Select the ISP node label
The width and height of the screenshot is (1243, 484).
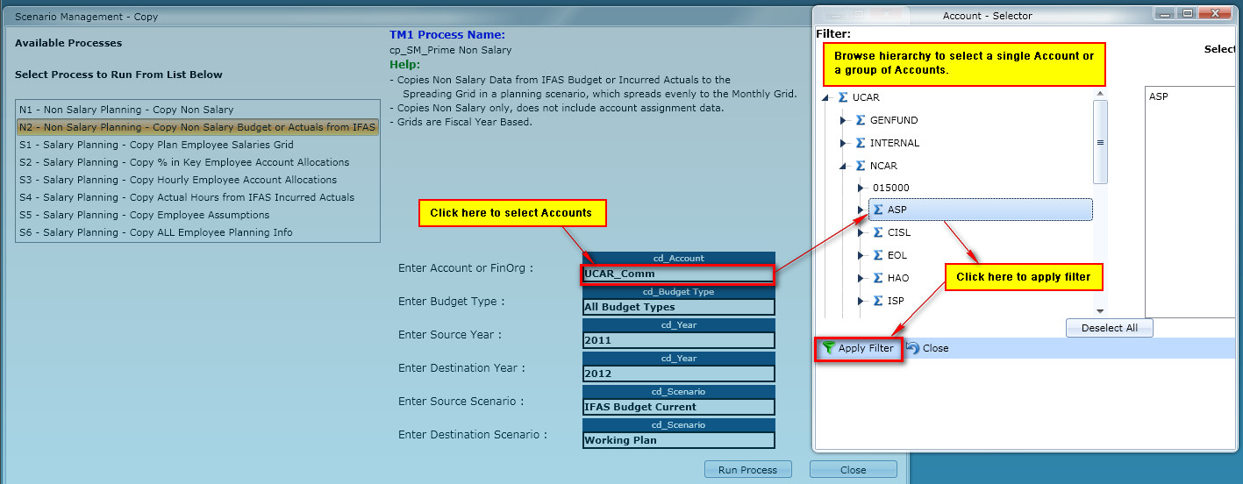coord(895,301)
